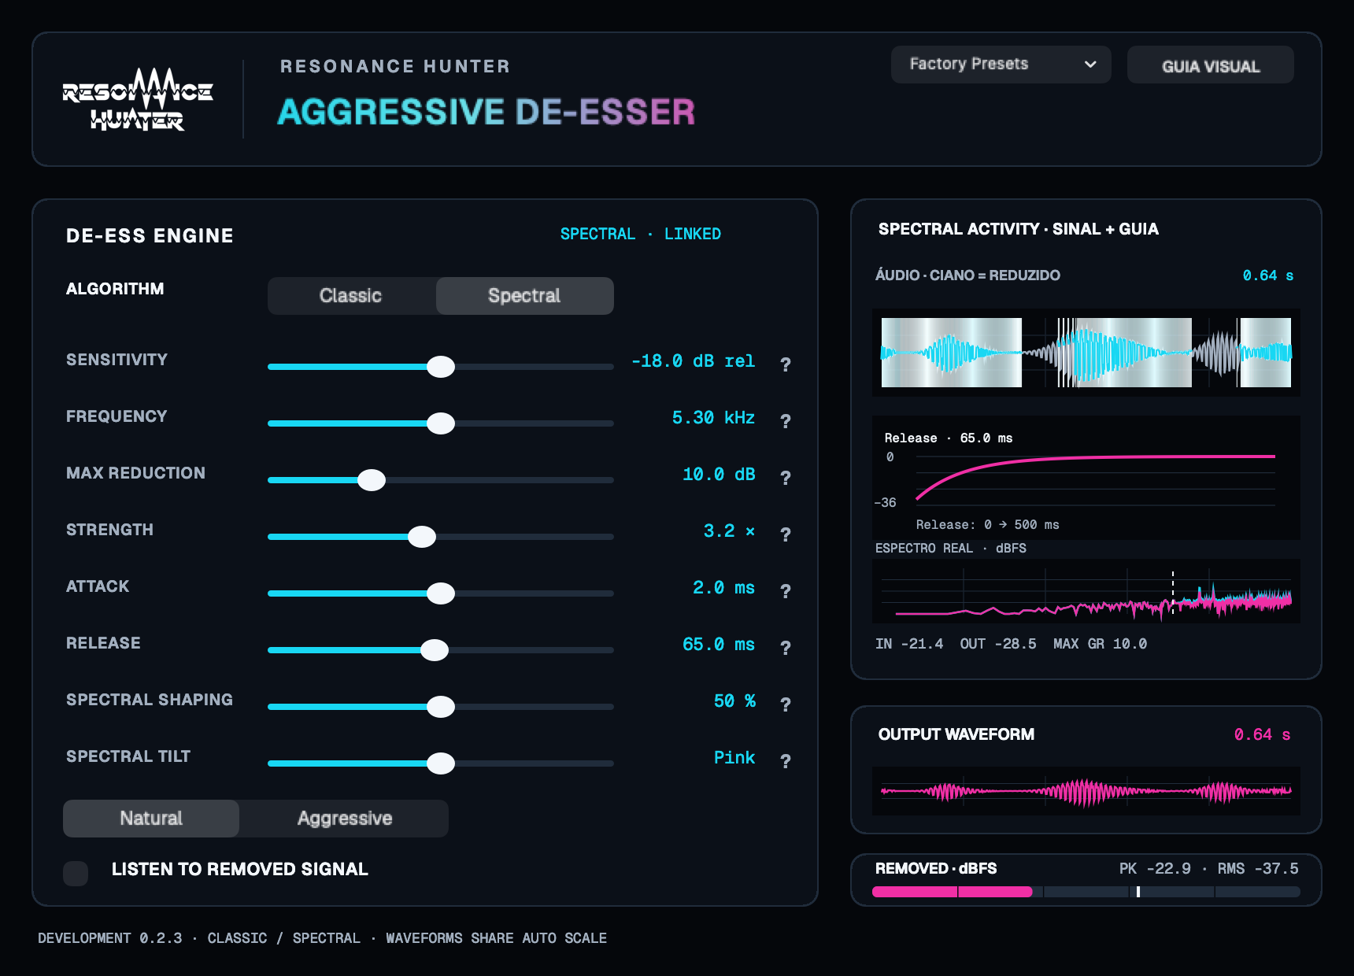Click the Spectral Tilt slider handle

[x=441, y=763]
